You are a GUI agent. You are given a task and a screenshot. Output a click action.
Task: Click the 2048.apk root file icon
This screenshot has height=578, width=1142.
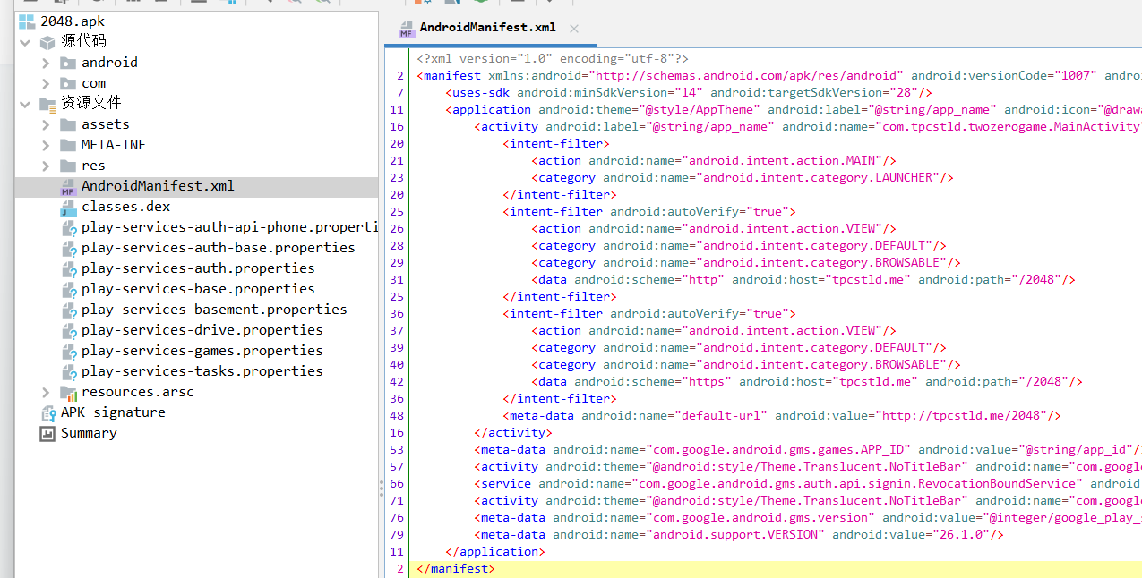[27, 21]
